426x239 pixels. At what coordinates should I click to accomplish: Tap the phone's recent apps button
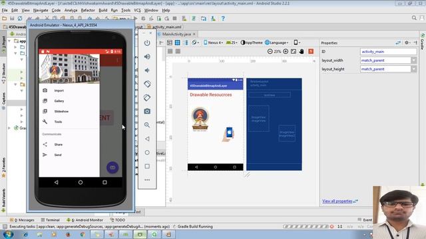(x=105, y=183)
